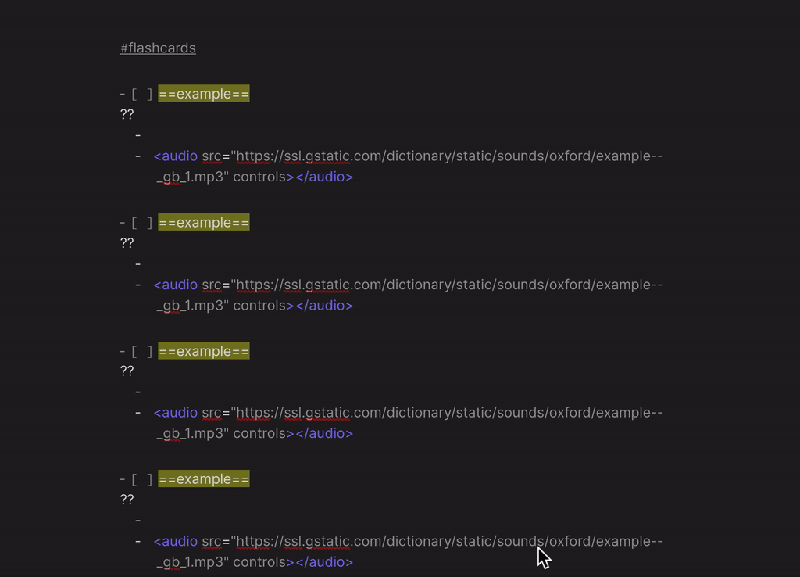This screenshot has width=800, height=577.
Task: Click the closing </audio> tag in the second flashcard
Action: [x=324, y=306]
